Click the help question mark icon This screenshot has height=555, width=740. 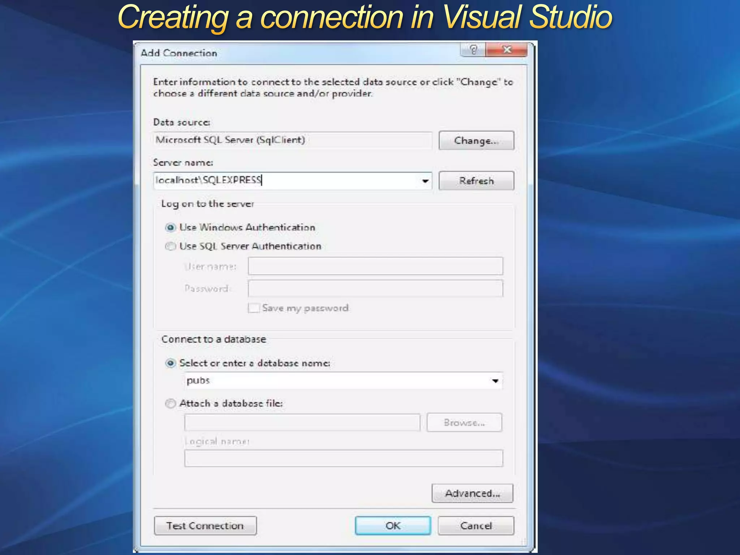[473, 50]
